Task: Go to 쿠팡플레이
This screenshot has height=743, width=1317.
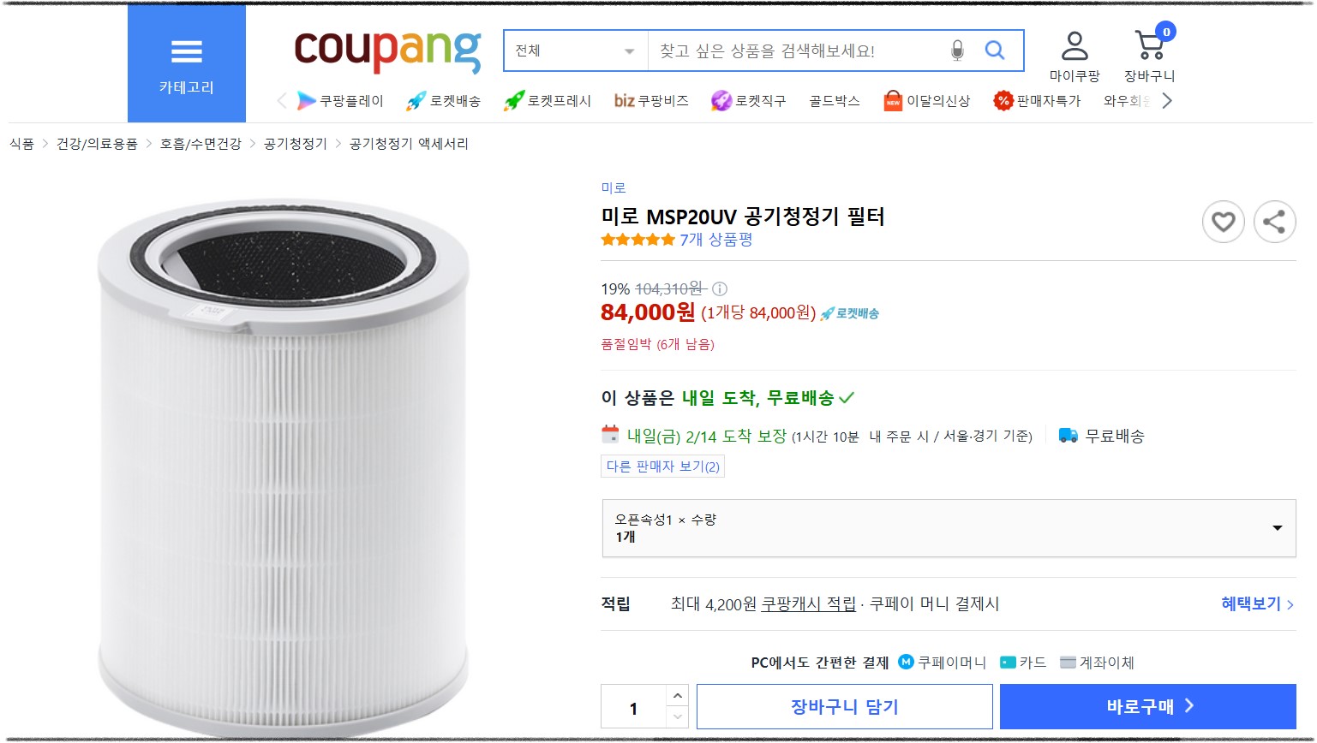Action: pos(341,100)
